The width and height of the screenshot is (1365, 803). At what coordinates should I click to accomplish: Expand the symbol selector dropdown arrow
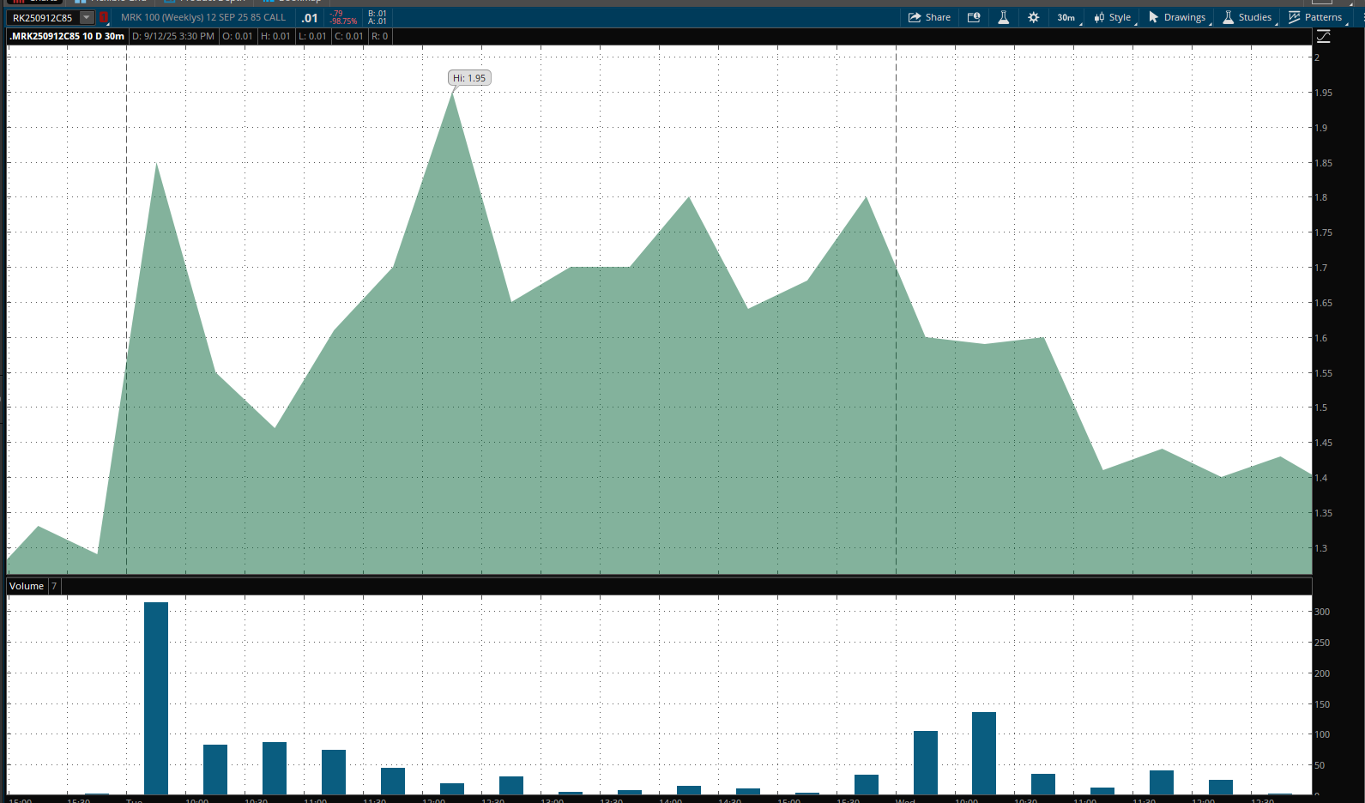(87, 17)
